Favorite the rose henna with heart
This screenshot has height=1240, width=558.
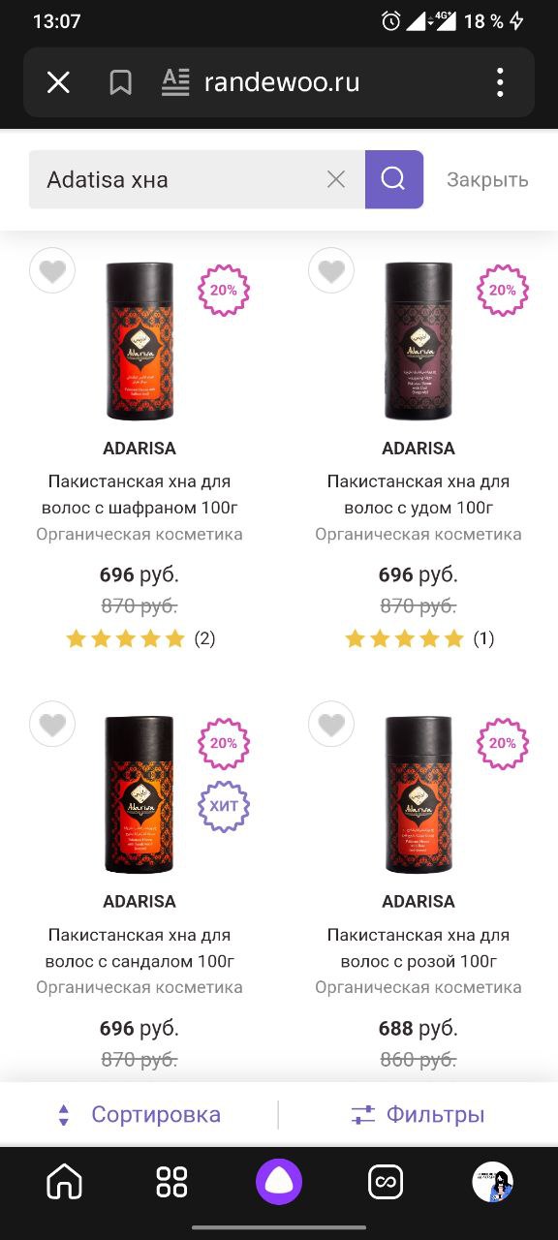331,725
